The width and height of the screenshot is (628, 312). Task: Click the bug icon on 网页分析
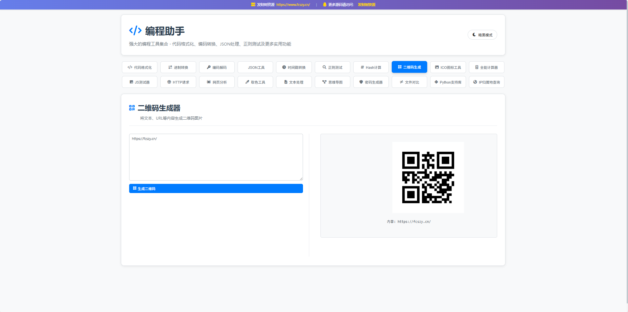[209, 82]
